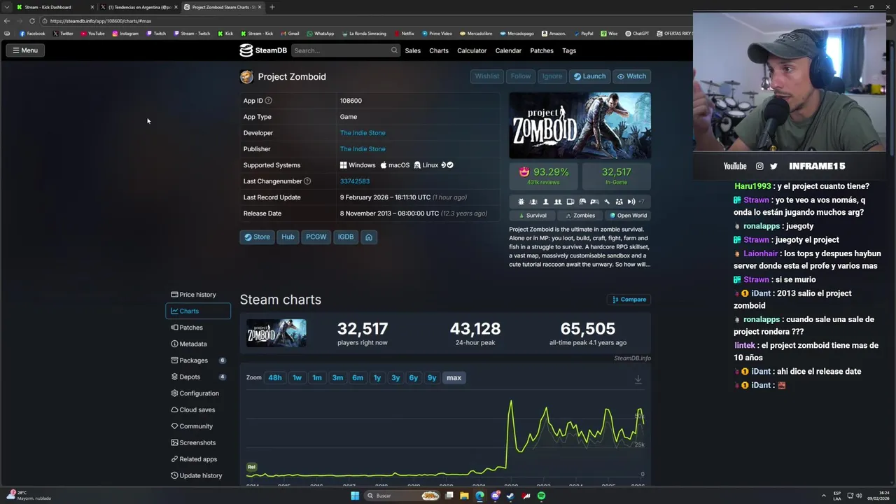Open the Charts nav item
This screenshot has height=504, width=896.
[x=439, y=50]
